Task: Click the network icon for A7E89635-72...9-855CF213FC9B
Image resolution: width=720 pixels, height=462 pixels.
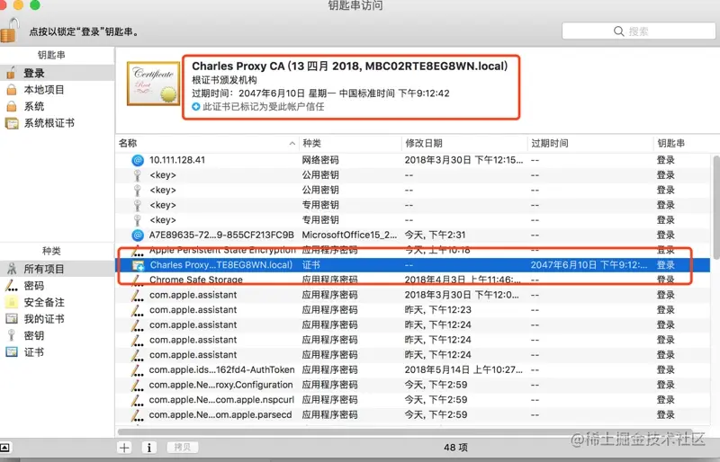Action: point(138,235)
